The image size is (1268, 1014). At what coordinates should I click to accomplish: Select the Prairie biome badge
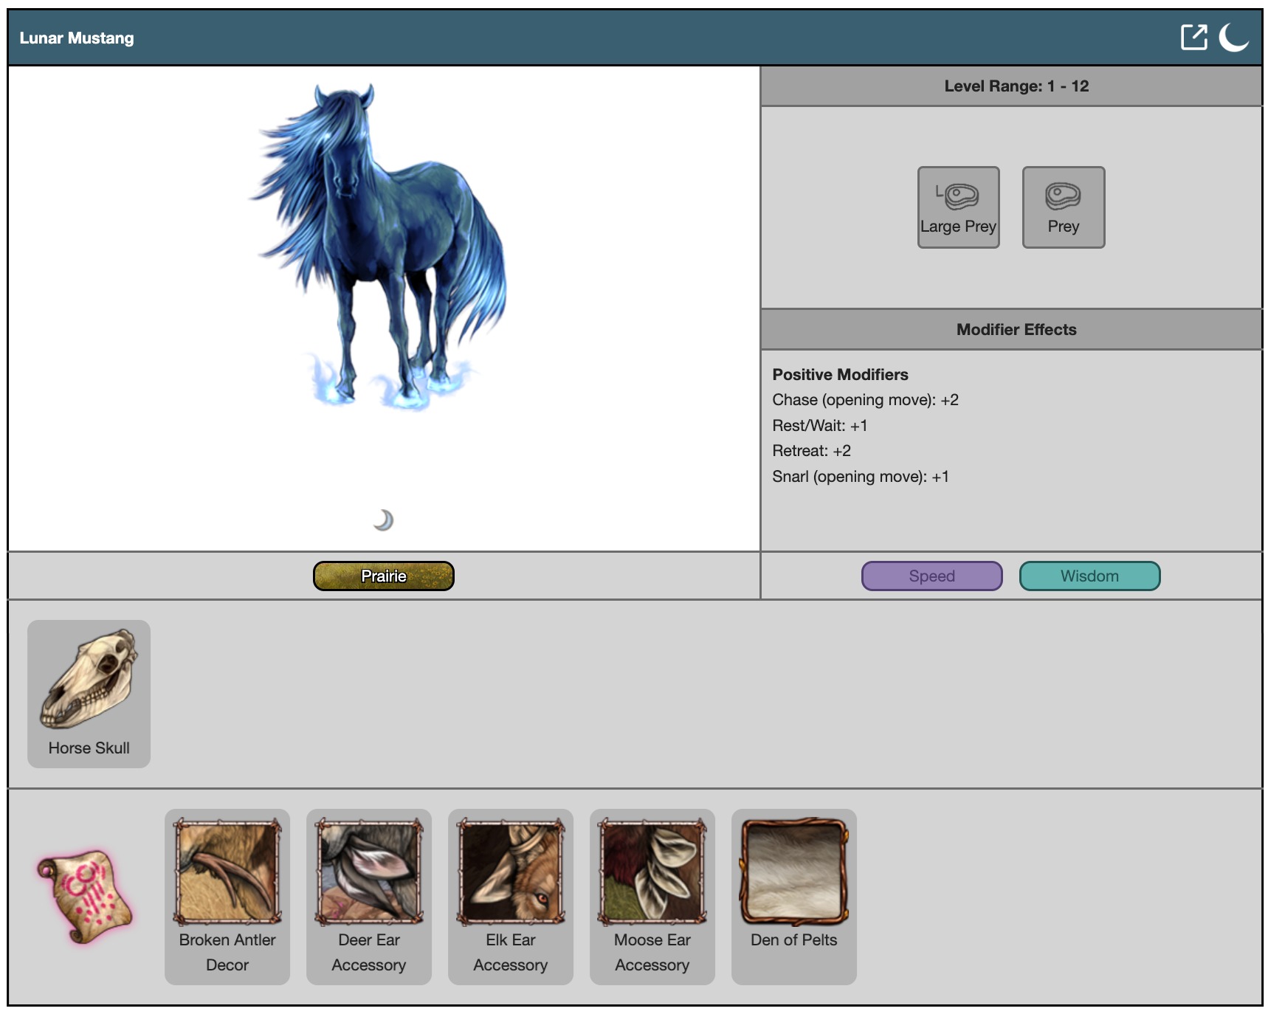[x=383, y=576]
